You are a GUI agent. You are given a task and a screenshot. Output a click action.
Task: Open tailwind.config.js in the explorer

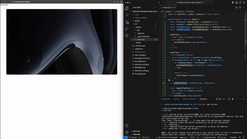pyautogui.click(x=142, y=71)
